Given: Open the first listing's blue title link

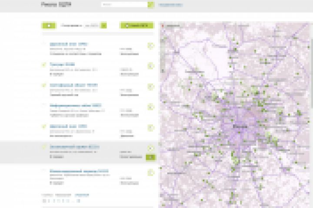Looking at the screenshot, I should [69, 44].
